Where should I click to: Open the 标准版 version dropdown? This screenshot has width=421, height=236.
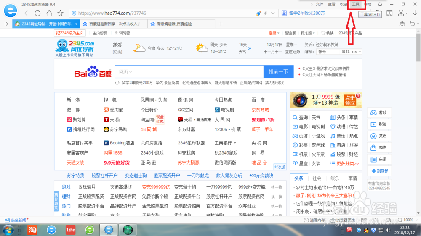point(308,33)
